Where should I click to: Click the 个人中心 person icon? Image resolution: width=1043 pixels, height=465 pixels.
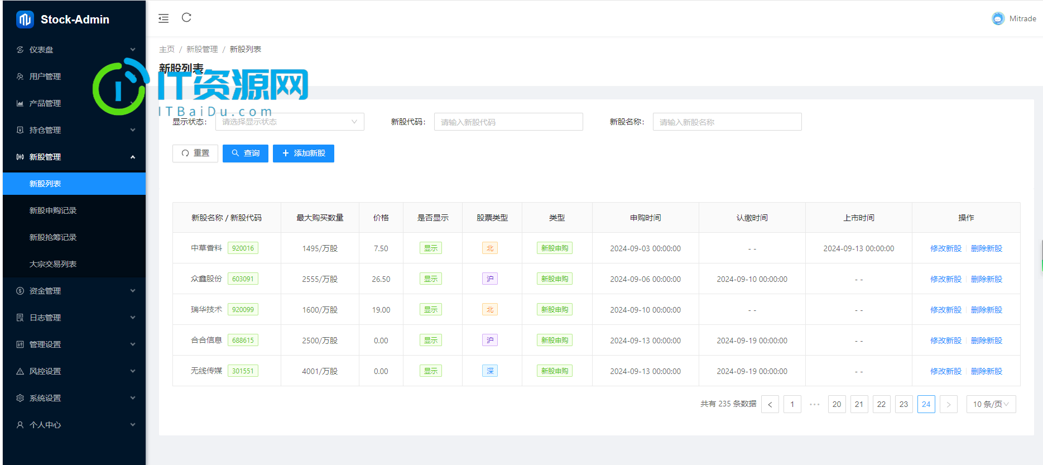20,425
